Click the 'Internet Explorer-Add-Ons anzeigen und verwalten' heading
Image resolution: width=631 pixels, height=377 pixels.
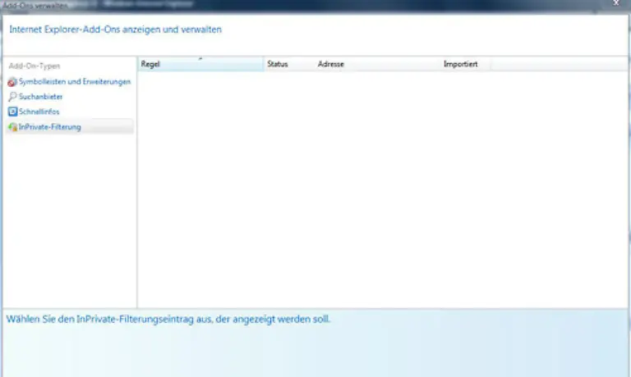coord(116,30)
